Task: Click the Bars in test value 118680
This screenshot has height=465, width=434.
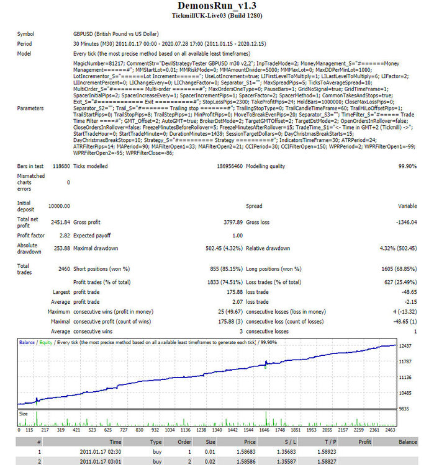Action: (x=61, y=166)
